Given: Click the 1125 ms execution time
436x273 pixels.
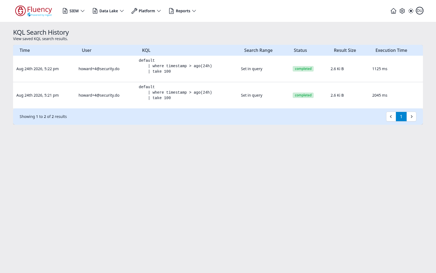Looking at the screenshot, I should [380, 69].
